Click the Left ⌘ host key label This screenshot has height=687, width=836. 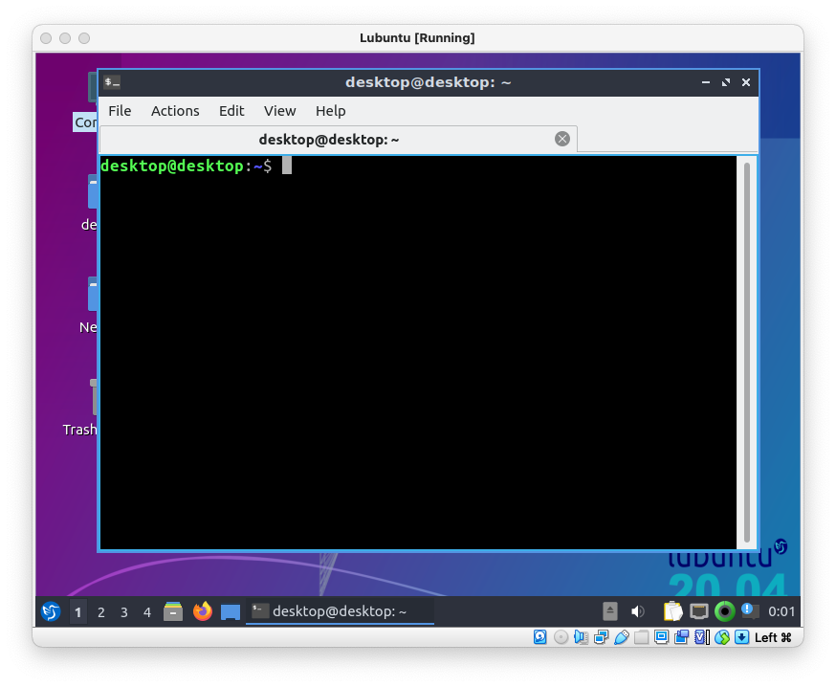click(x=773, y=637)
